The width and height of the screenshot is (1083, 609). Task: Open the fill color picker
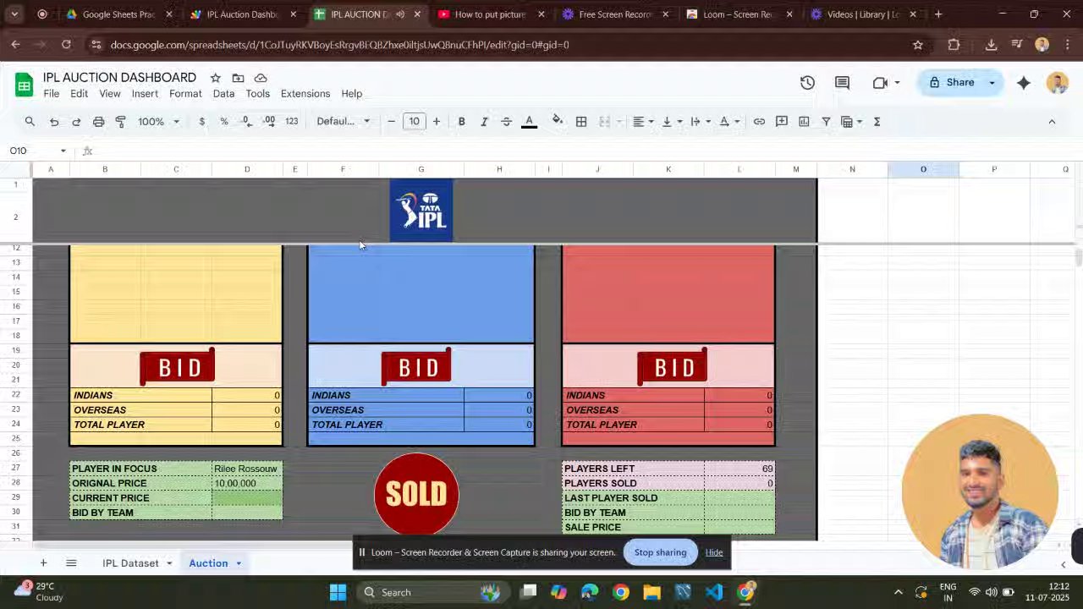point(558,121)
